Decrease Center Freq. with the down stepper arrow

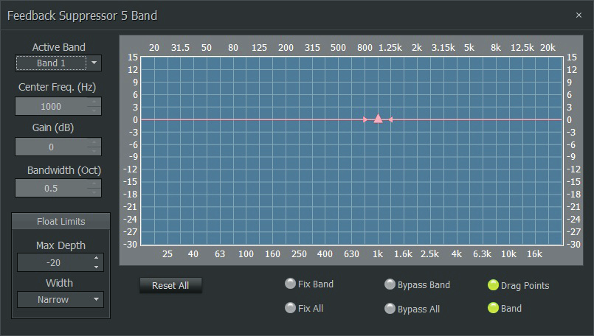(94, 111)
